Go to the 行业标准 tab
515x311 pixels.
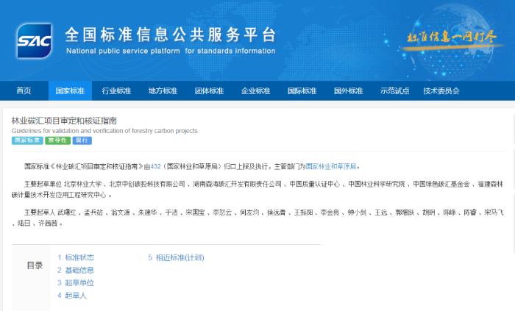click(x=116, y=91)
